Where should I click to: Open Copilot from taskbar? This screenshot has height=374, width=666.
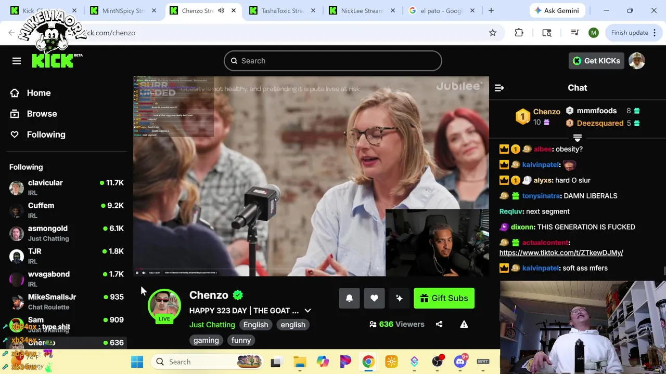323,362
